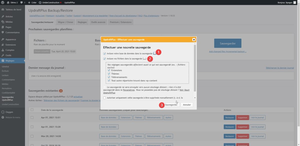Image resolution: width=300 pixels, height=146 pixels.
Task: Click Réduire le menu collapse icon
Action: (x=3, y=117)
